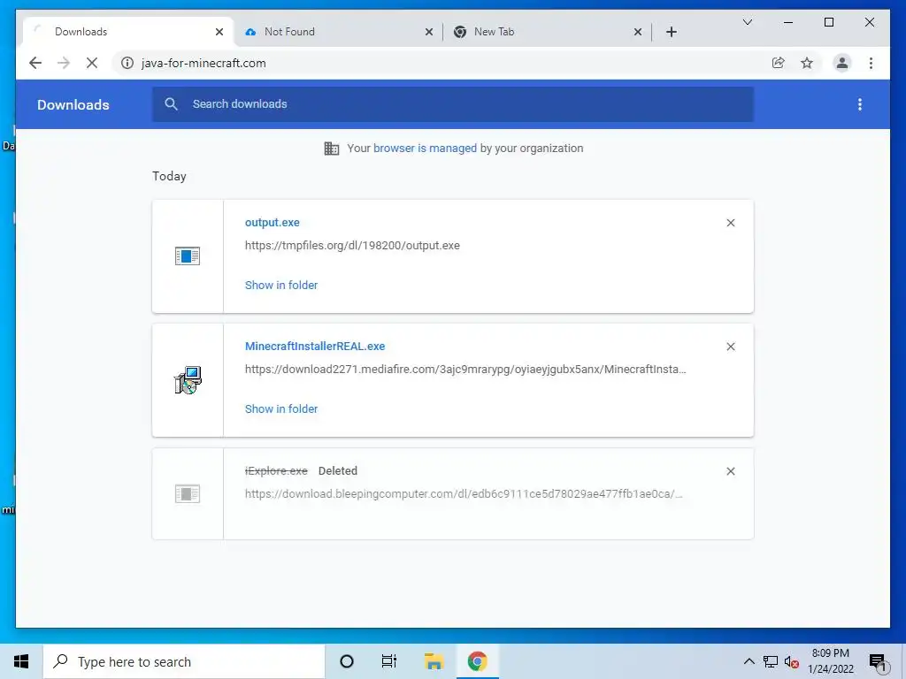
Task: Open the muted volume tray icon
Action: point(792,662)
